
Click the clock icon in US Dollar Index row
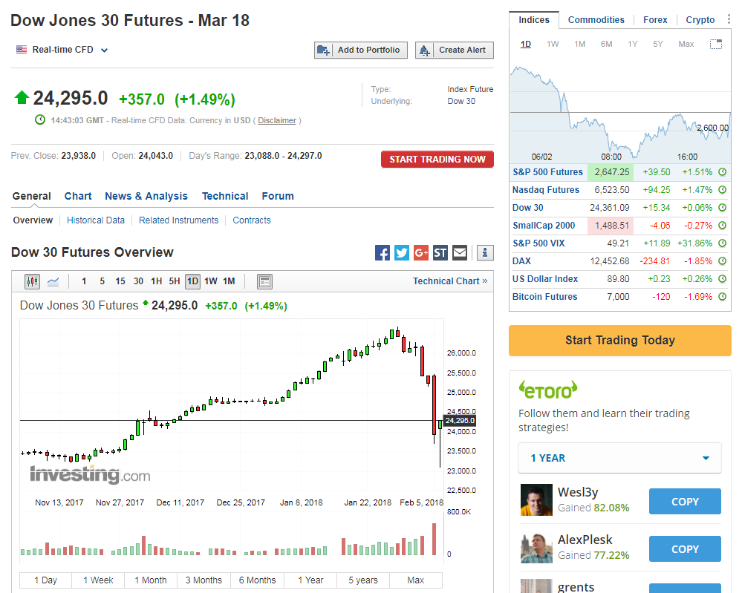[x=722, y=278]
